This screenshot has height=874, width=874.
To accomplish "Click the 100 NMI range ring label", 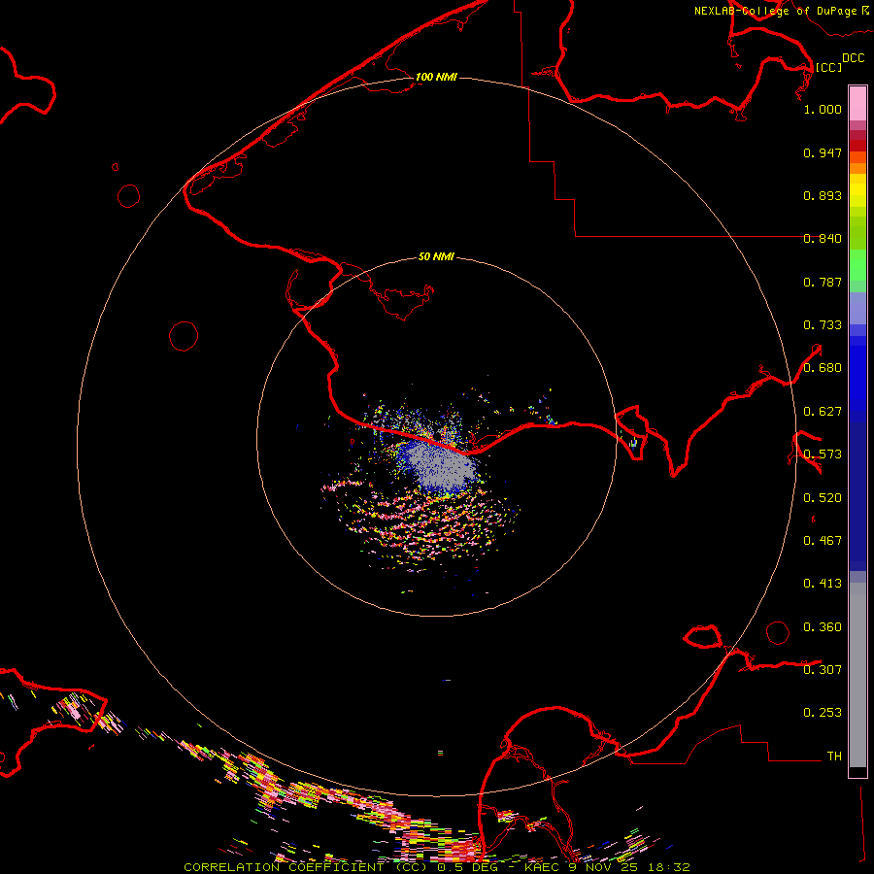I will 436,77.
